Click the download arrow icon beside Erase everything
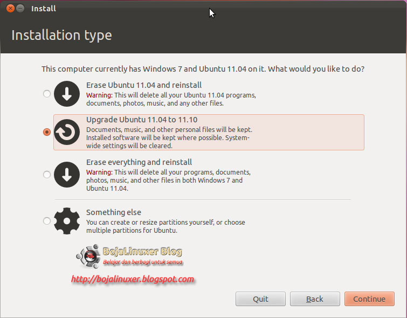The image size is (407, 318). (x=67, y=175)
